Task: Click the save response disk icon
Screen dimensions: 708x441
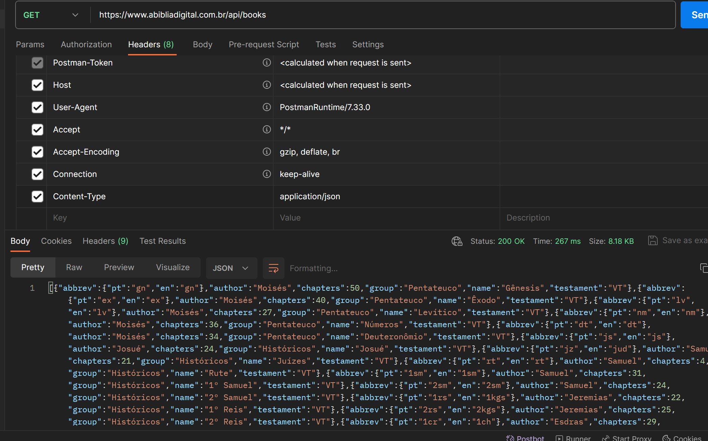Action: point(653,240)
